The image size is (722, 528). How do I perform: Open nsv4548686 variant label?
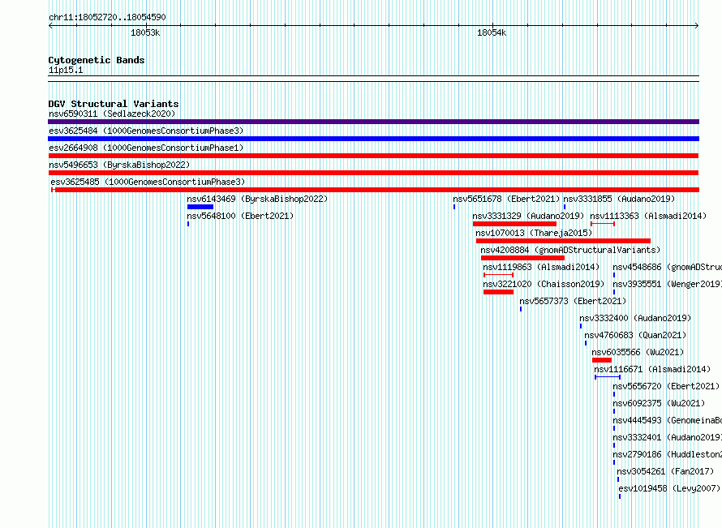(x=667, y=267)
